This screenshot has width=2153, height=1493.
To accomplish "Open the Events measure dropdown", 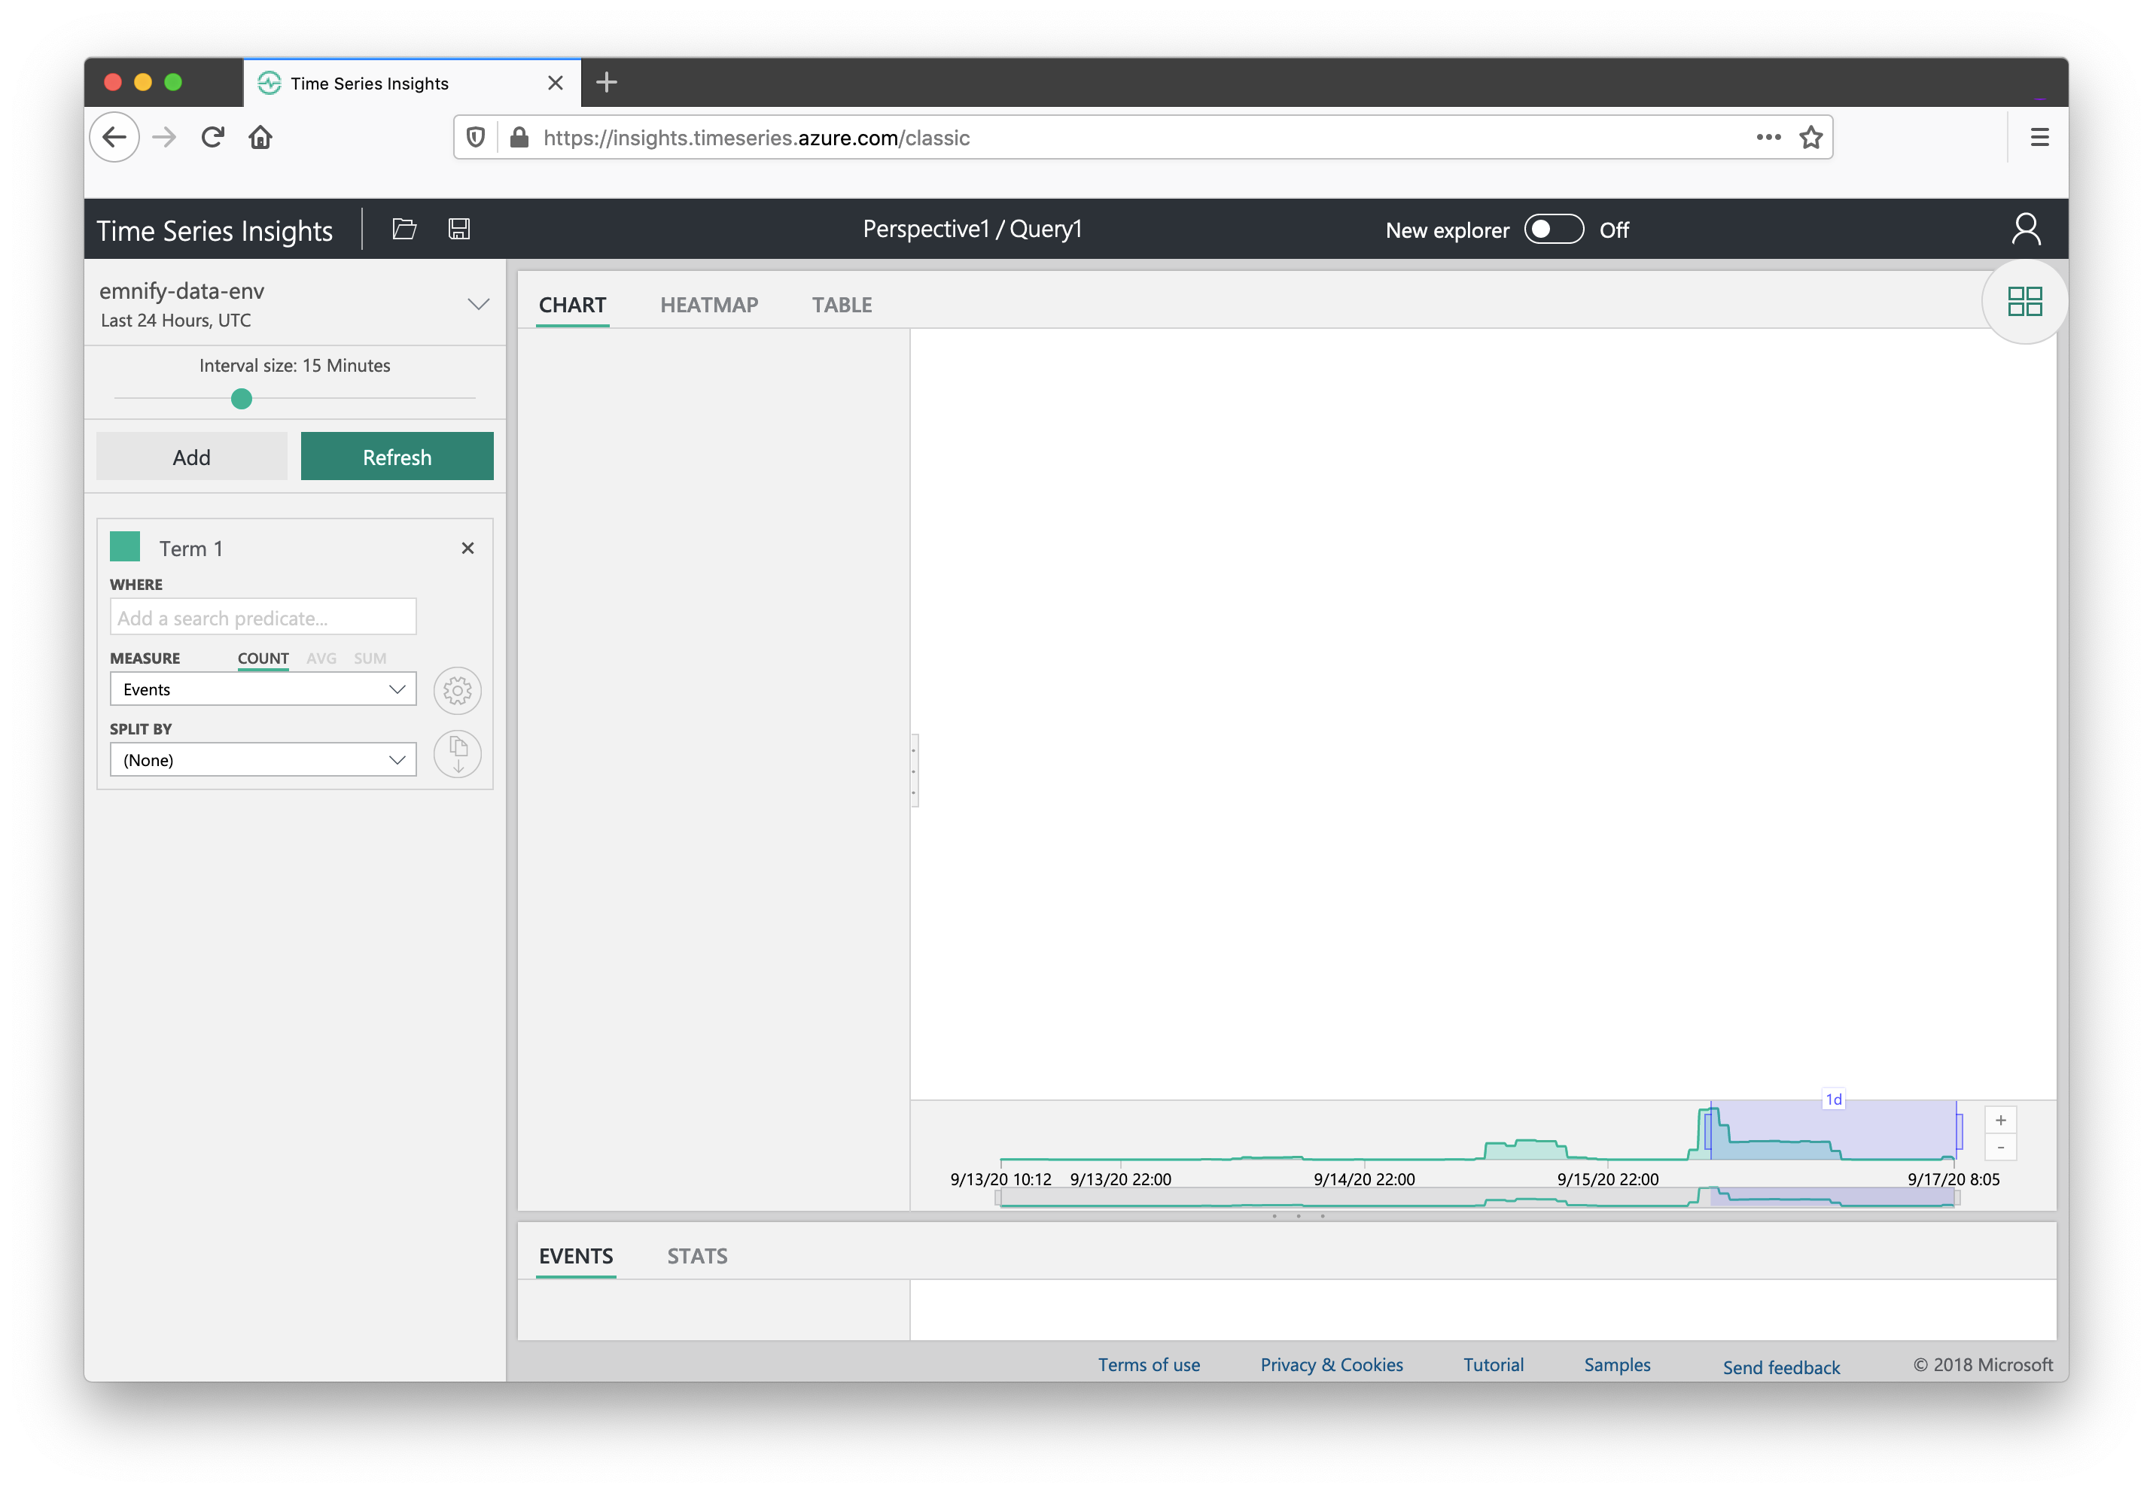I will (x=262, y=689).
